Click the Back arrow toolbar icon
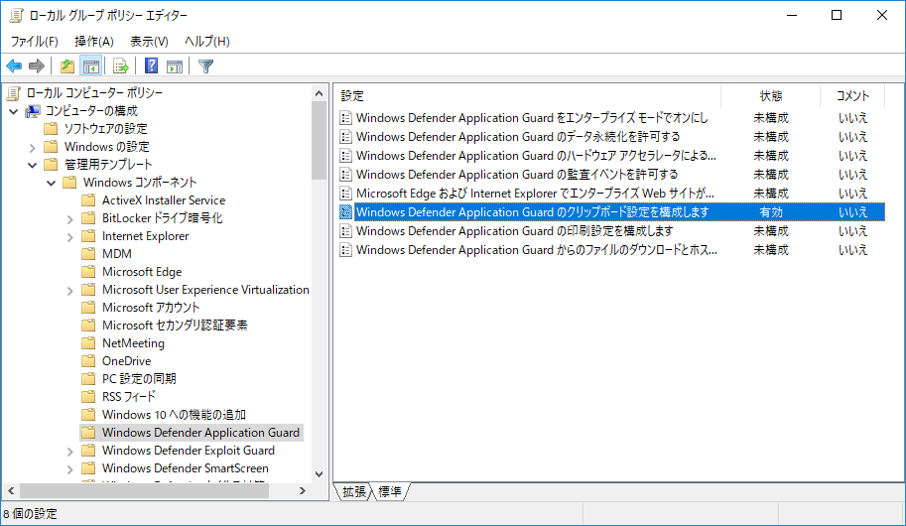Viewport: 906px width, 526px height. tap(14, 66)
